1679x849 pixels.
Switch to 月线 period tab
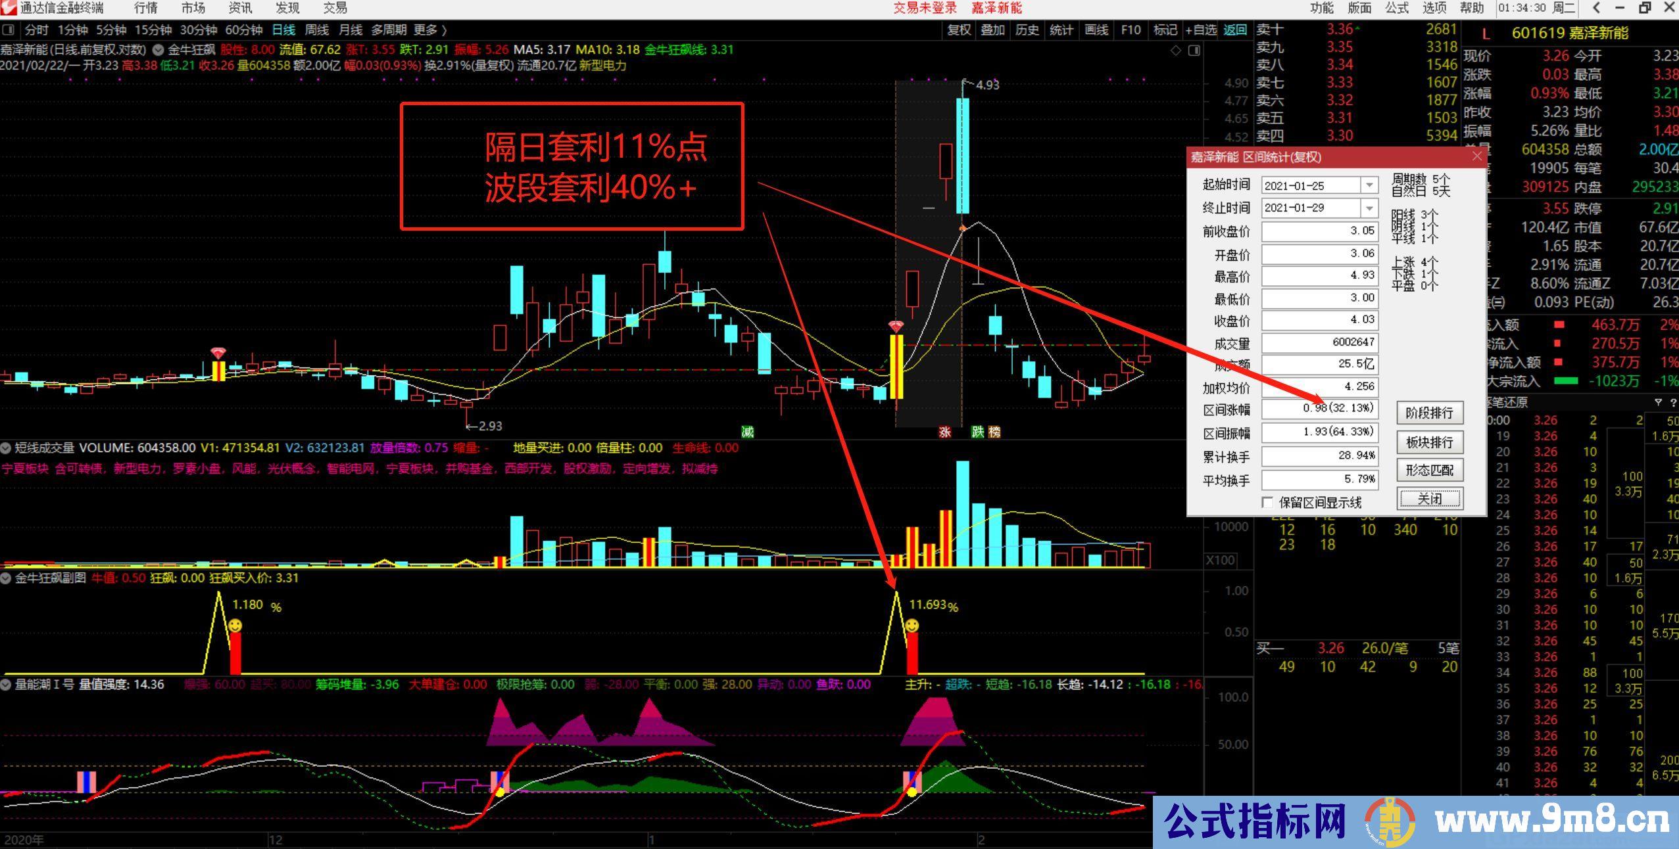pyautogui.click(x=350, y=30)
